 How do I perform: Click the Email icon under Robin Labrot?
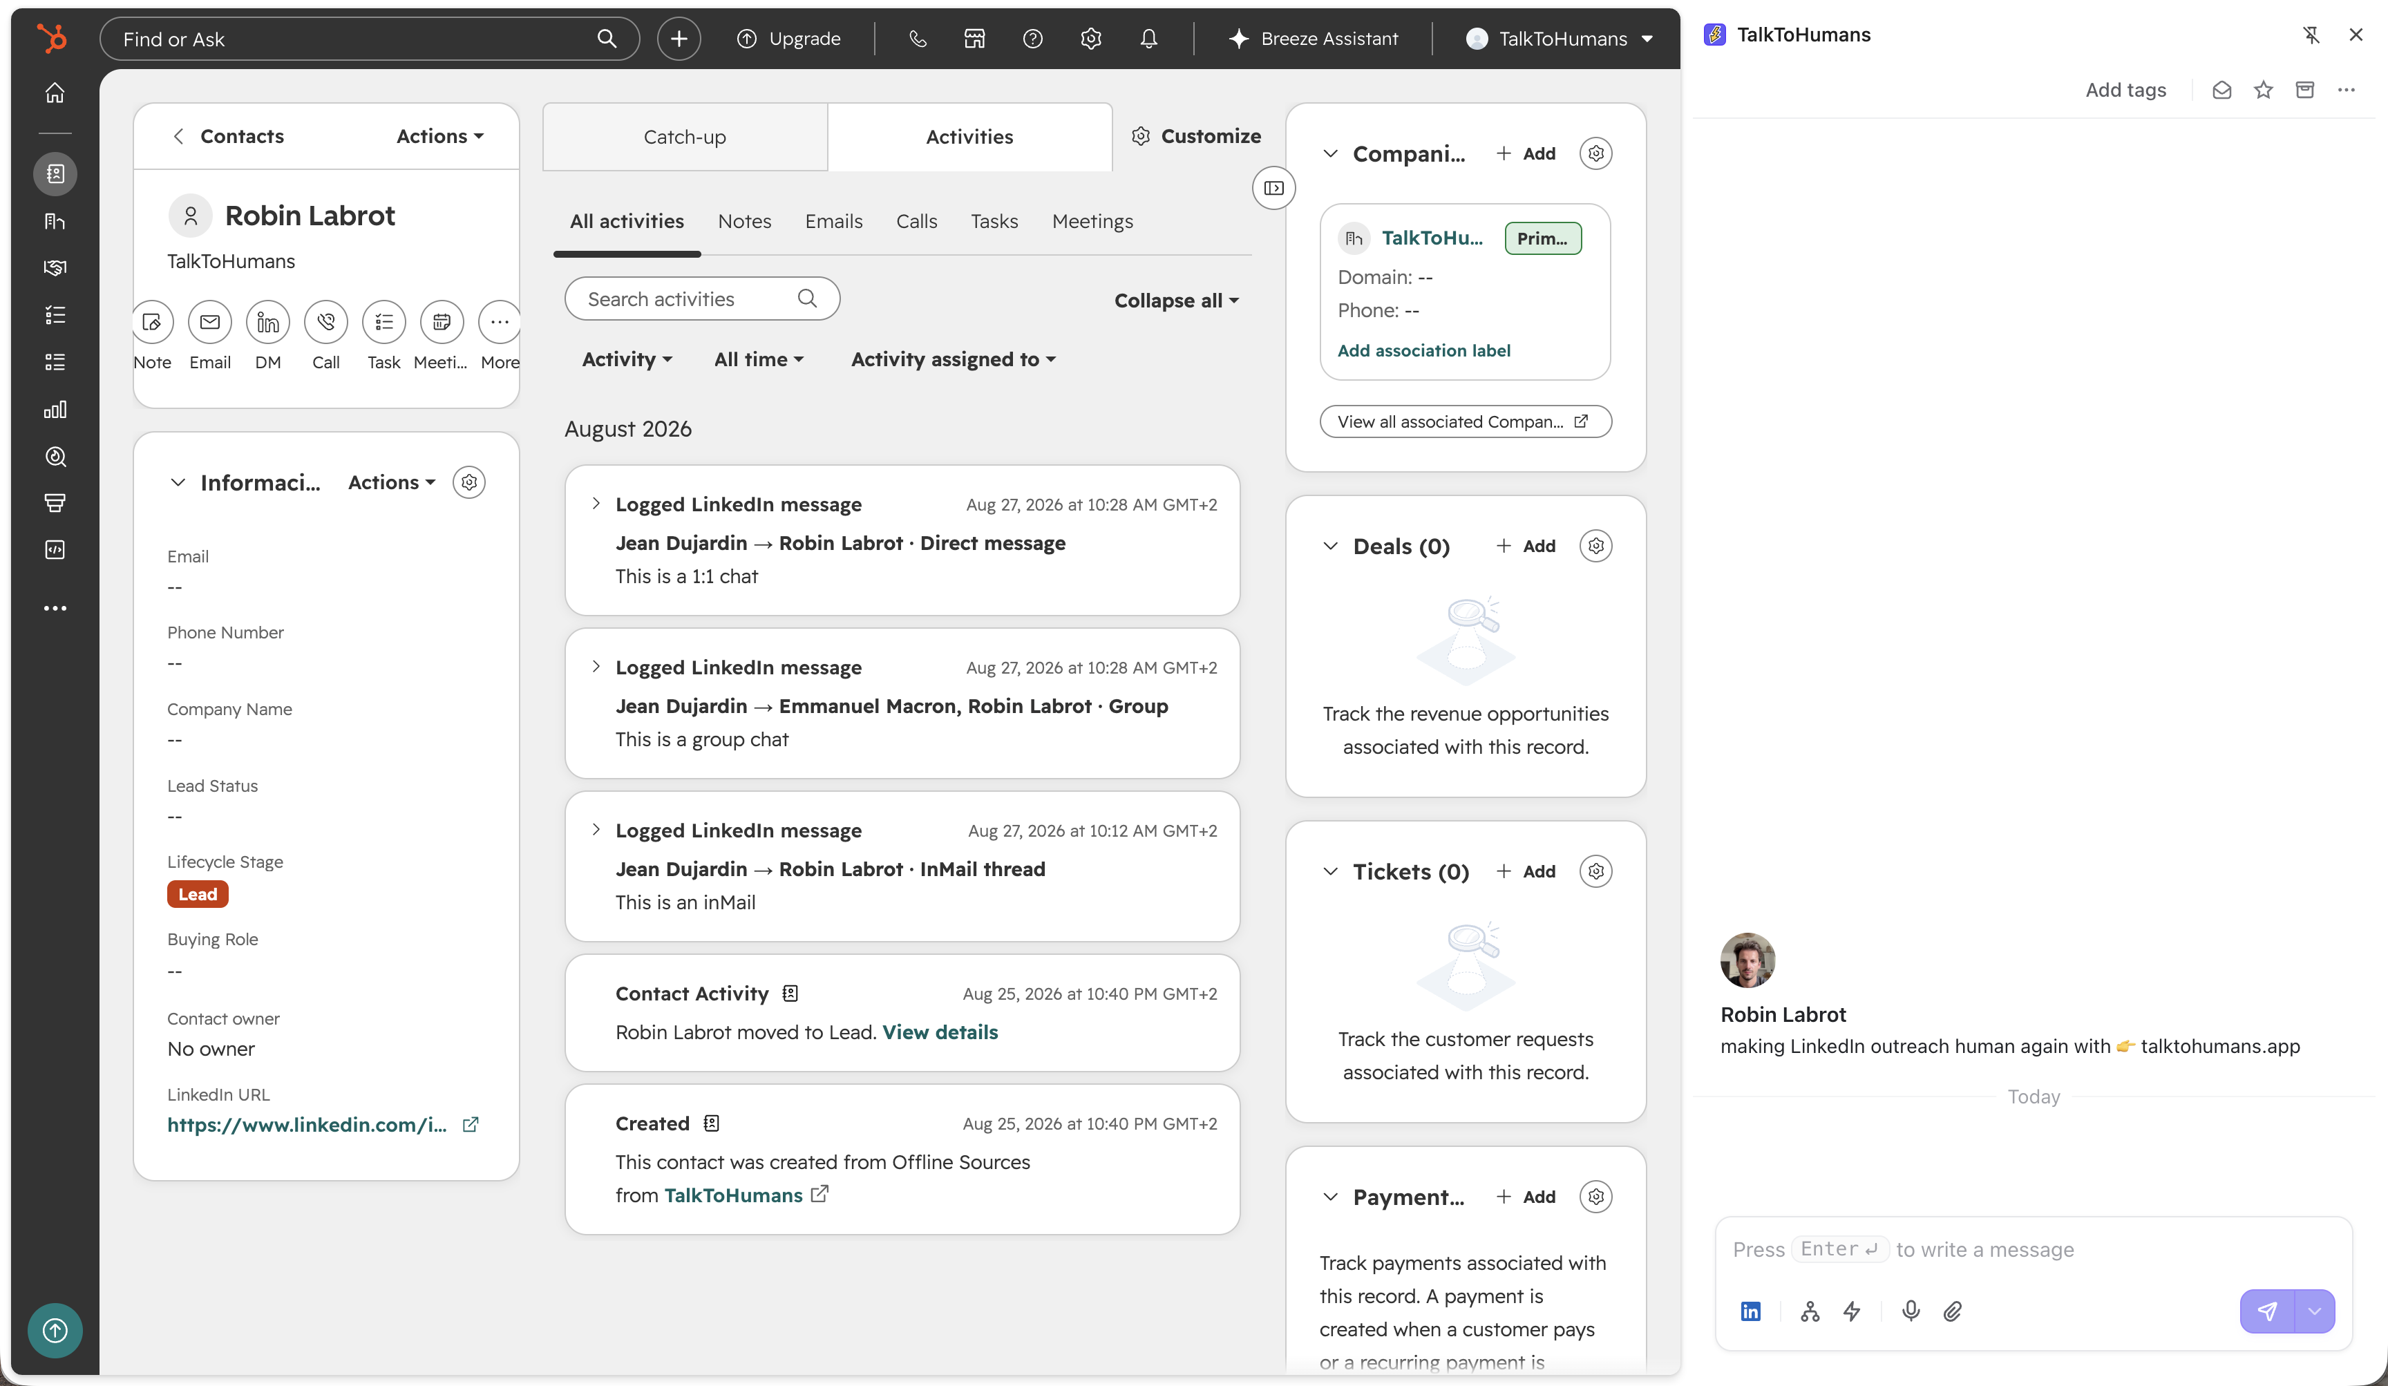click(209, 322)
